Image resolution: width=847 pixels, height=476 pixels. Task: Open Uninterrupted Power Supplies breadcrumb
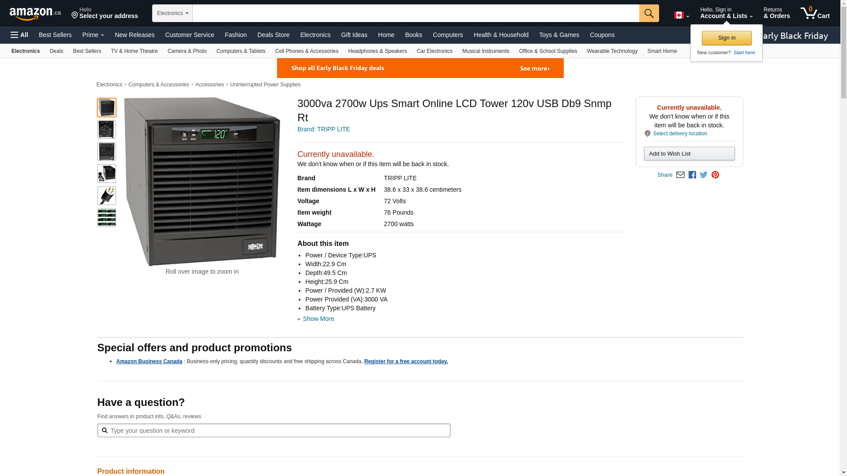265,85
